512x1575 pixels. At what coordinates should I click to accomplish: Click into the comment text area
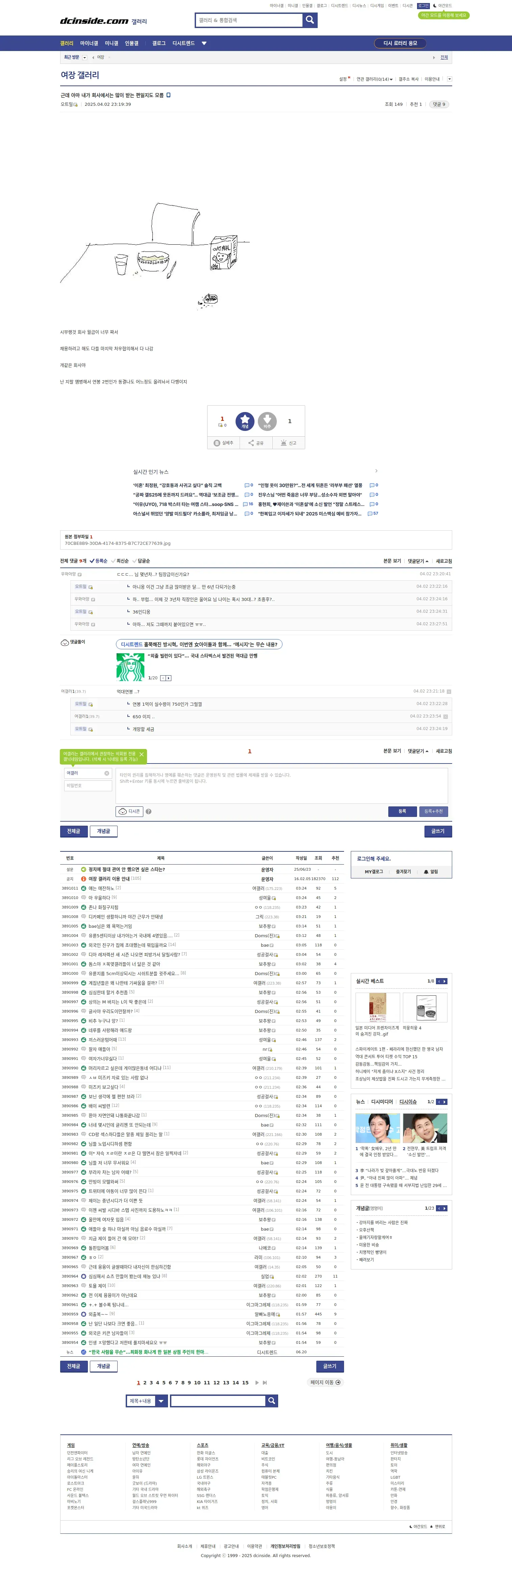coord(282,785)
